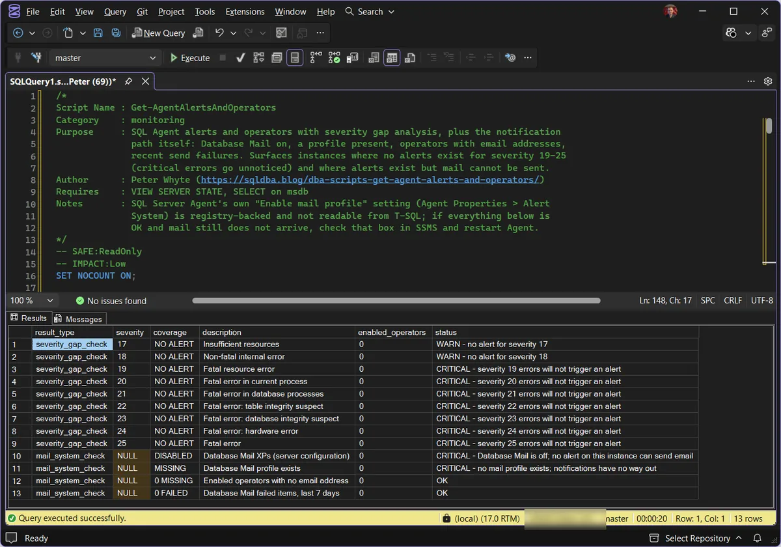The height and width of the screenshot is (547, 781).
Task: Select cell 'Fatal error: hardware error'
Action: (277, 431)
